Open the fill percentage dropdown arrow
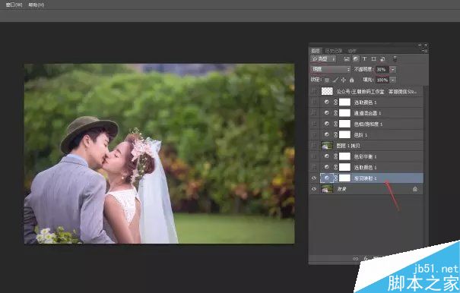Image resolution: width=460 pixels, height=293 pixels. [393, 80]
